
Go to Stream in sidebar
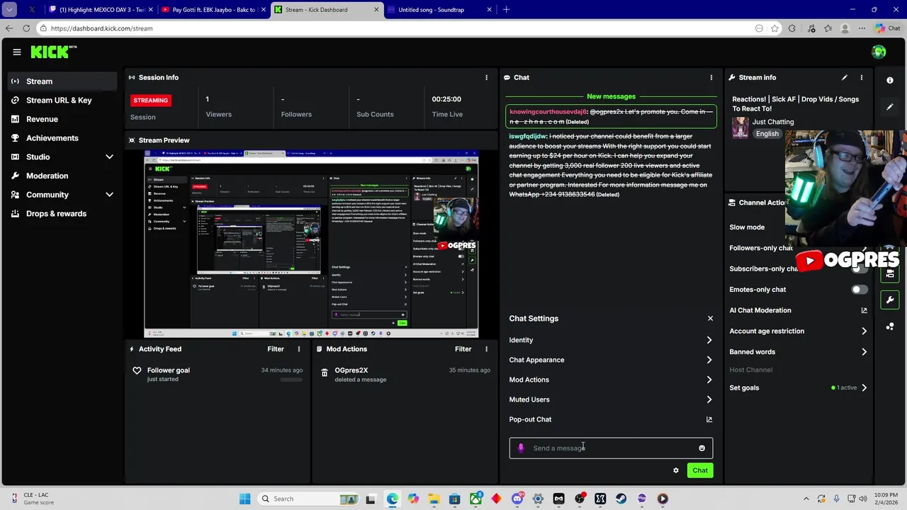point(62,81)
